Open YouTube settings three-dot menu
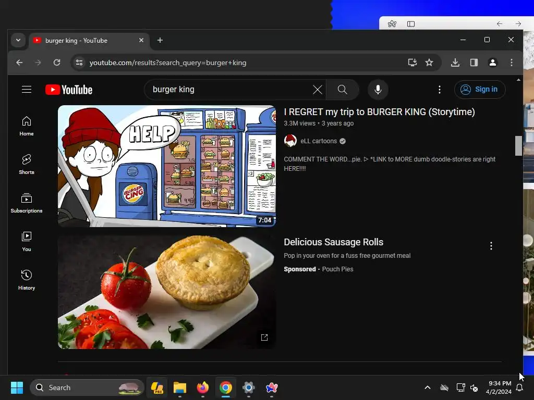 [x=440, y=90]
